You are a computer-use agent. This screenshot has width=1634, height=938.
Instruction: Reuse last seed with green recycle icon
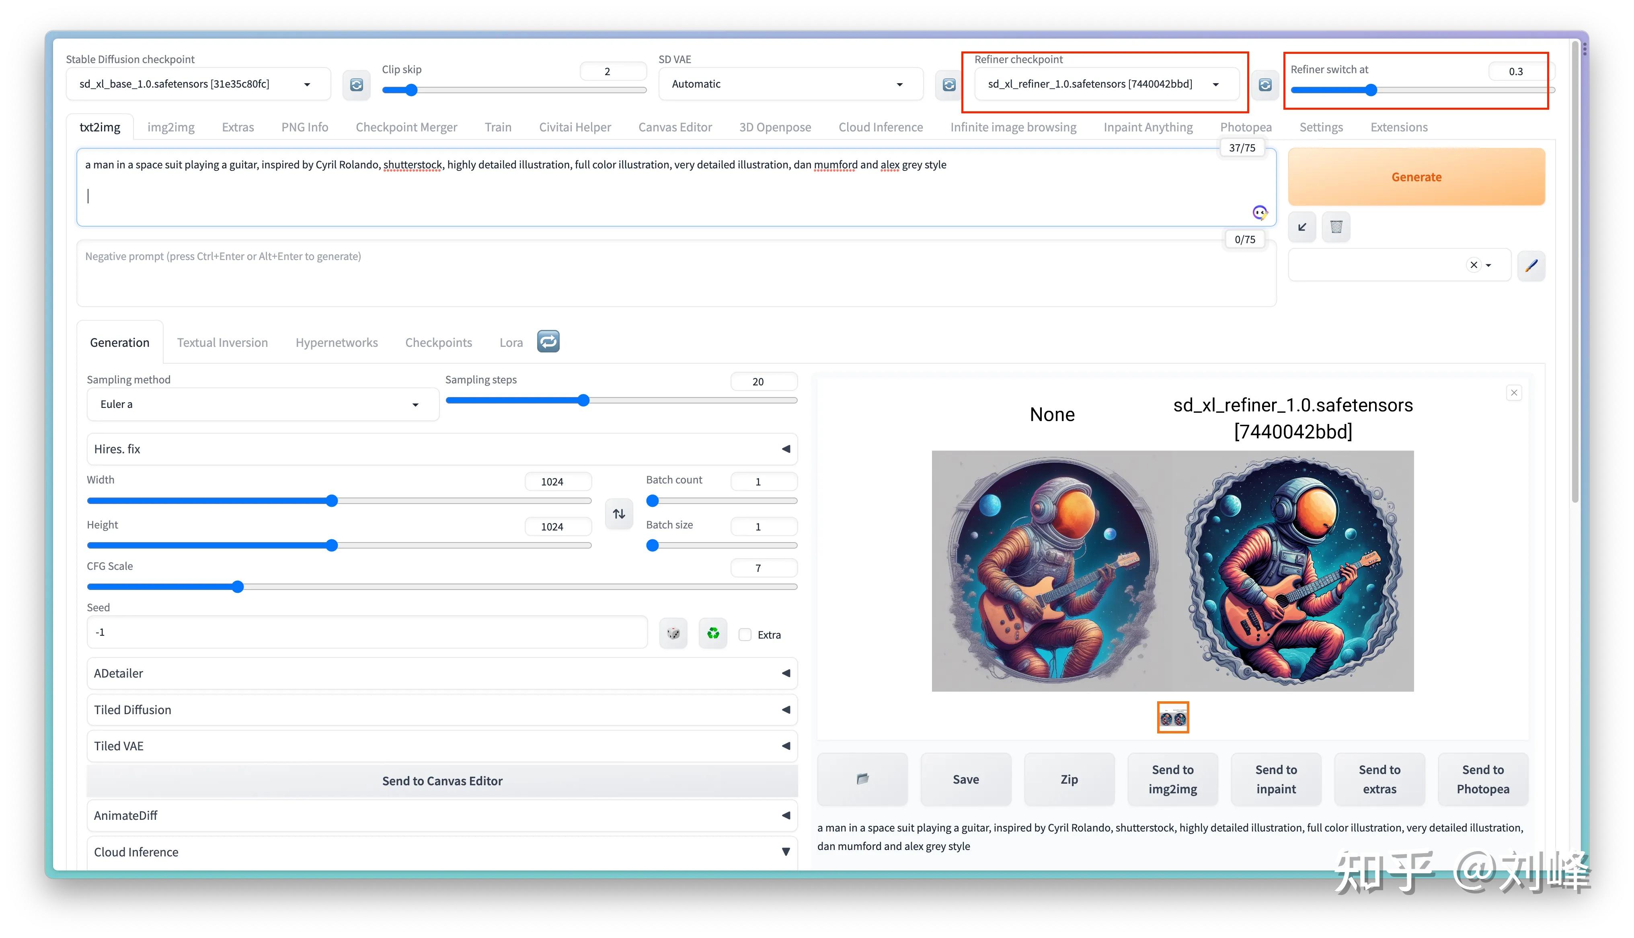click(x=712, y=634)
